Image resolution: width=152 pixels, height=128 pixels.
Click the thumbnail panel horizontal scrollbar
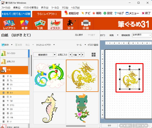click(76, 126)
